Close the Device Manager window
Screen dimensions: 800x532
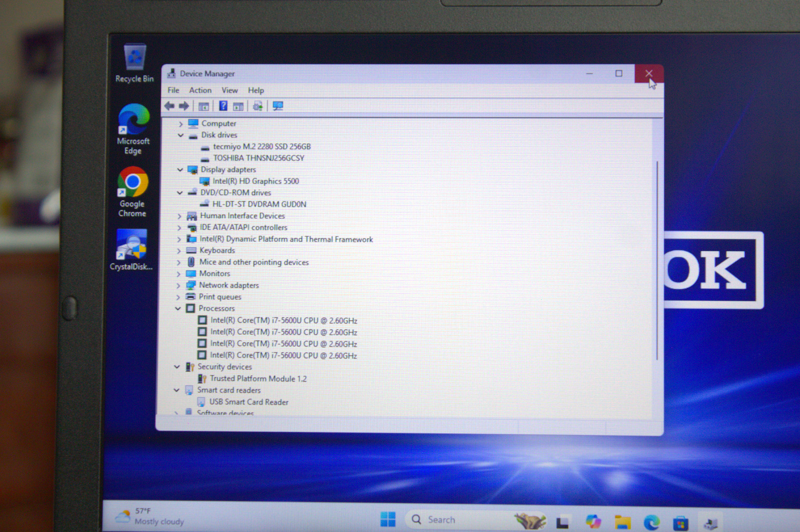pyautogui.click(x=649, y=73)
